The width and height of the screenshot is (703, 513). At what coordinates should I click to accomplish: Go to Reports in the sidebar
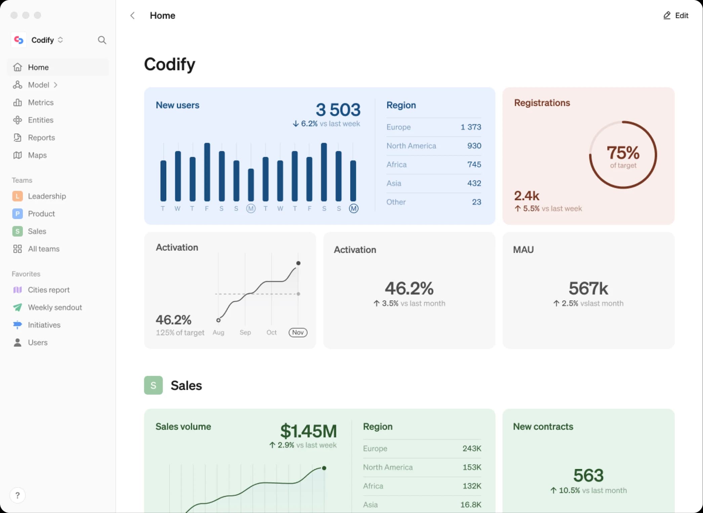pyautogui.click(x=41, y=138)
